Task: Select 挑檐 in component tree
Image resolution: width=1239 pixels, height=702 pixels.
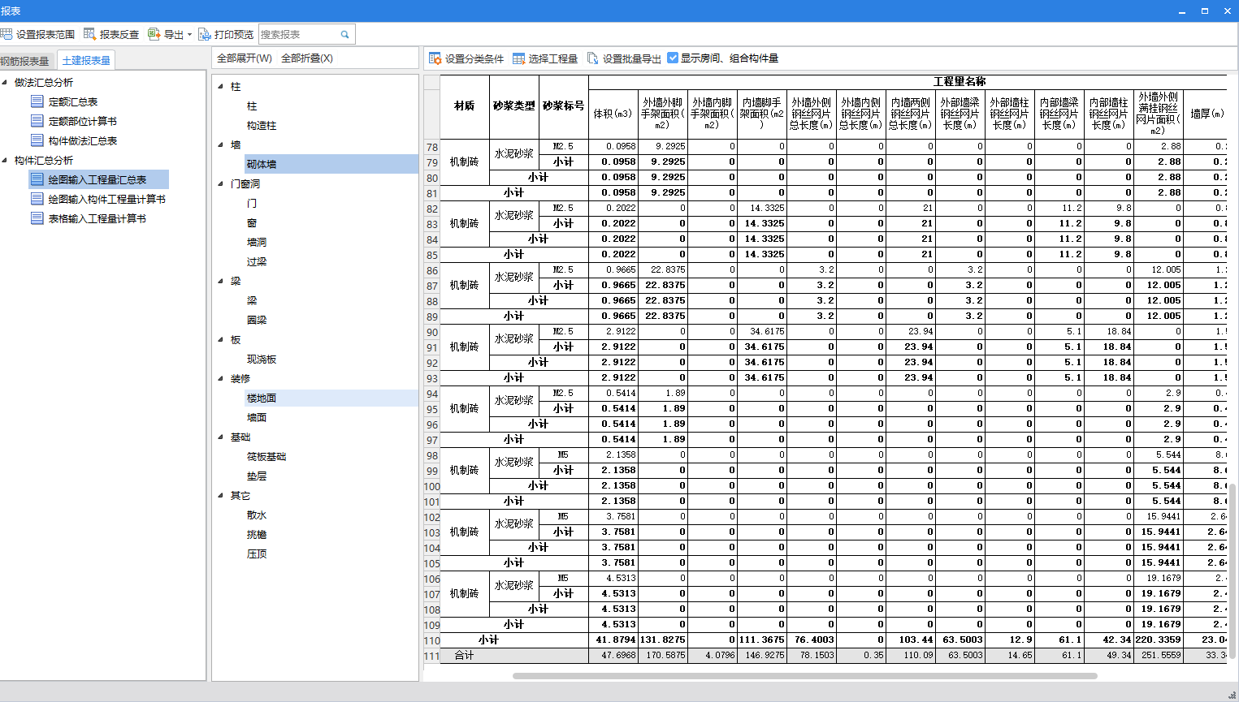Action: [x=257, y=535]
